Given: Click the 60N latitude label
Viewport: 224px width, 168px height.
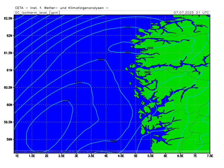Looking at the screenshot, I should (x=10, y=105).
